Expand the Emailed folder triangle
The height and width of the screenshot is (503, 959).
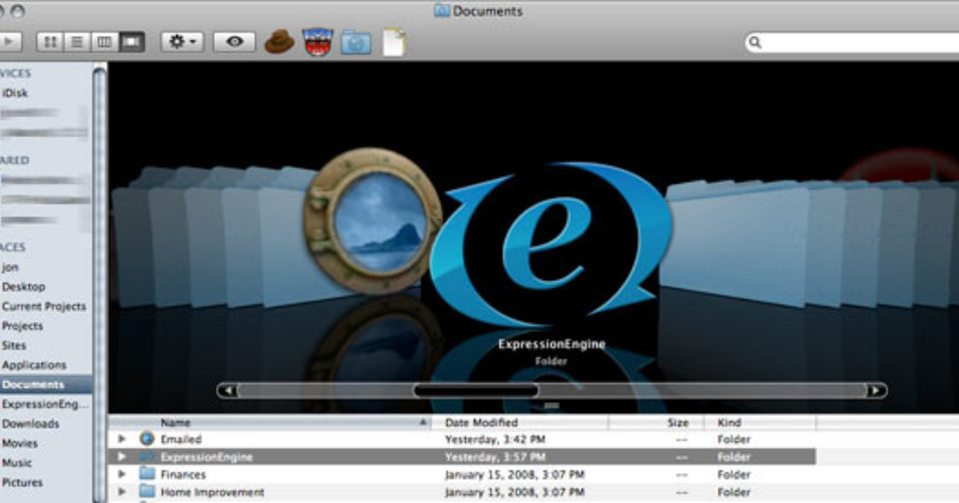click(x=122, y=439)
